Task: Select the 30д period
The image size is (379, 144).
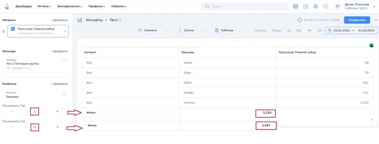Action: (x=299, y=30)
